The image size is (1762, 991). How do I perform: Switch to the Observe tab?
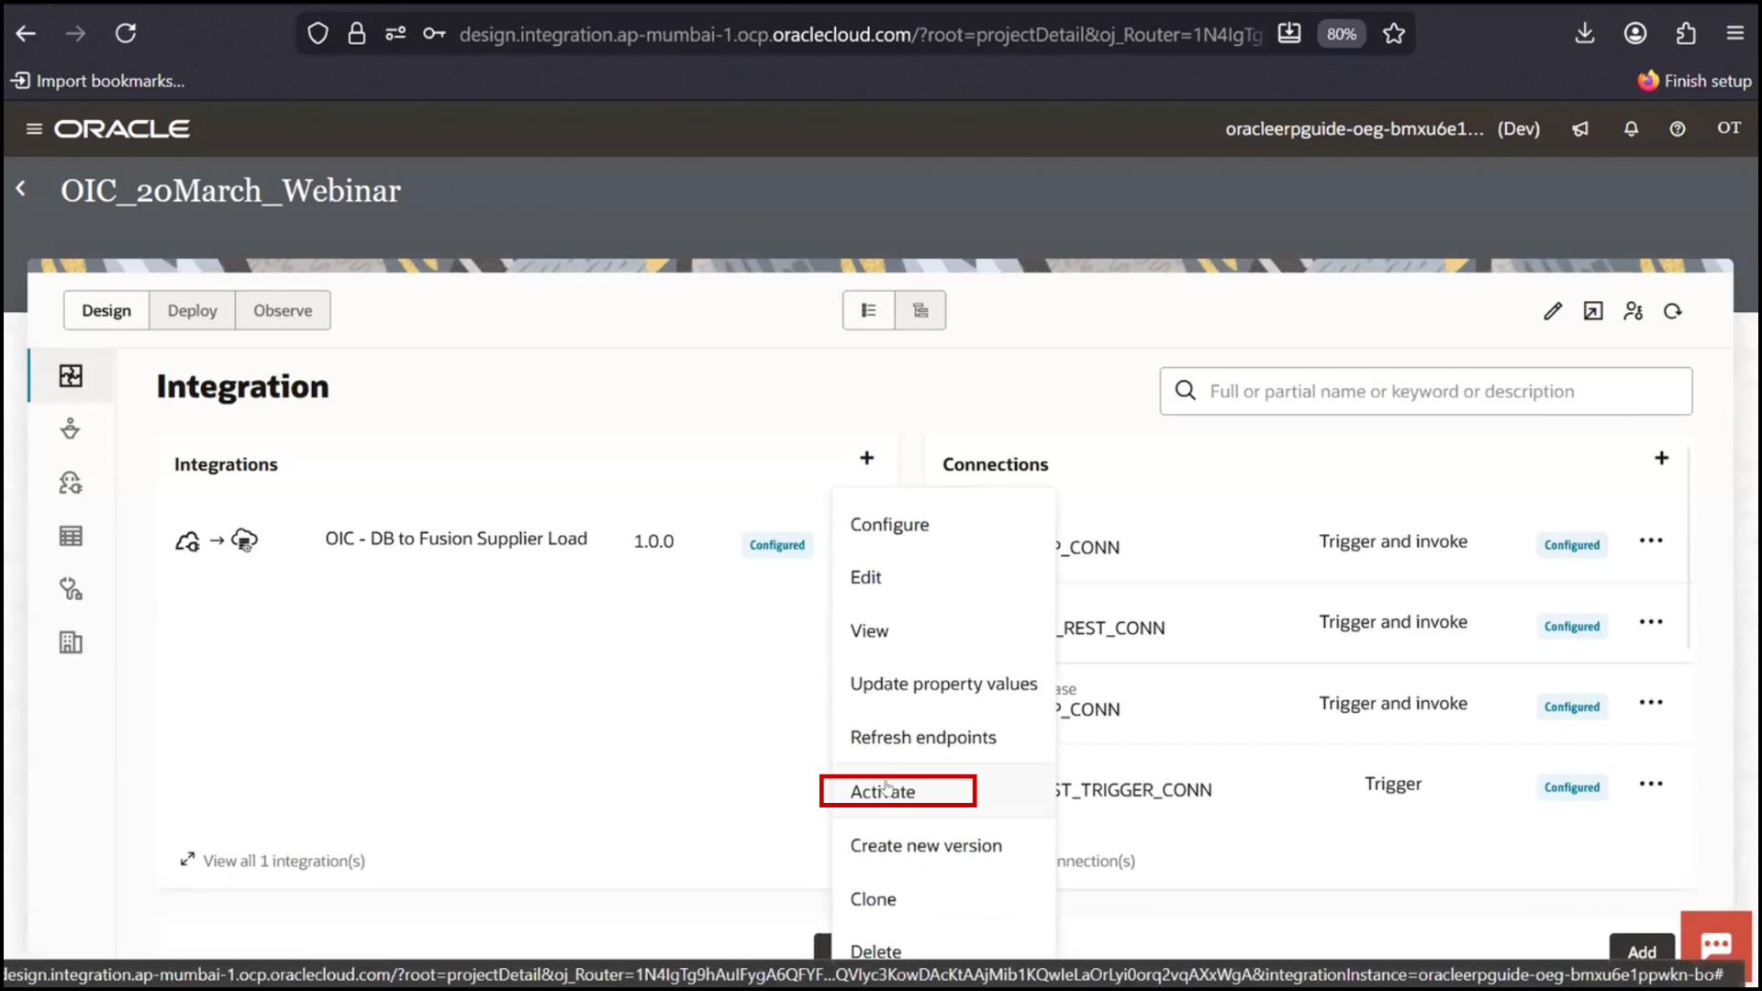283,311
